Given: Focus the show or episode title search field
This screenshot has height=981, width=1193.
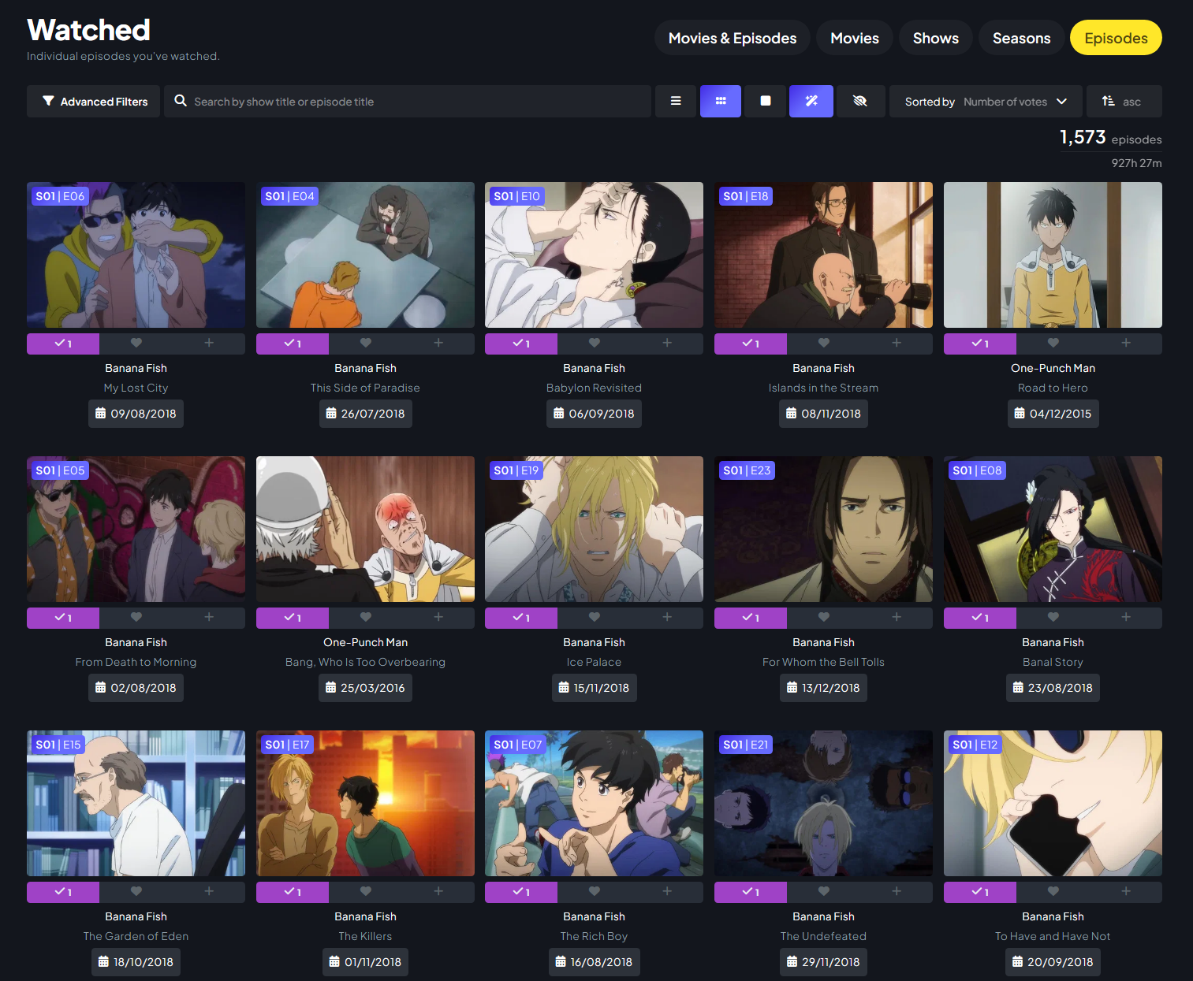Looking at the screenshot, I should pyautogui.click(x=408, y=102).
